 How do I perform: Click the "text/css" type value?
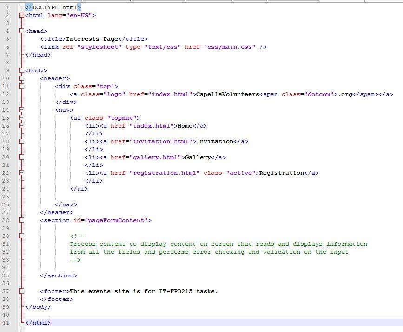[x=162, y=47]
